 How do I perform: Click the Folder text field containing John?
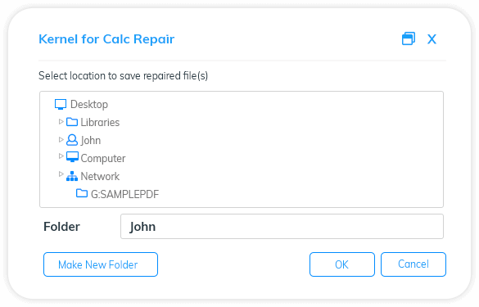282,226
